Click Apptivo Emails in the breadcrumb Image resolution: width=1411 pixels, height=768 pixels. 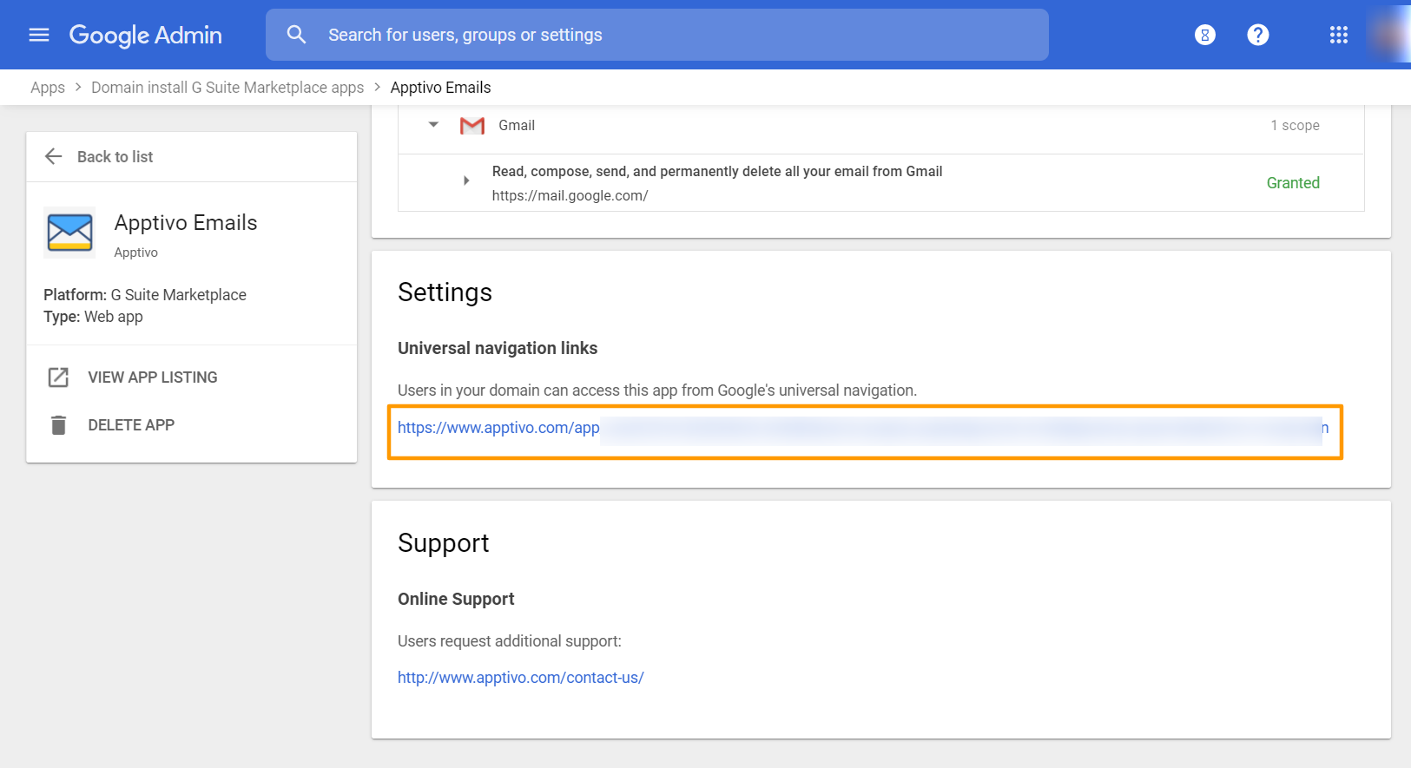pos(440,88)
